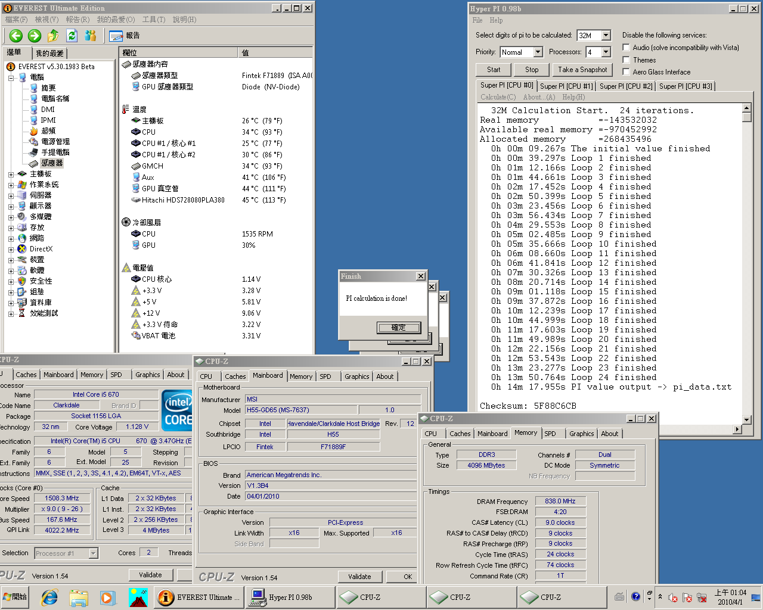
Task: Expand the DirectX tree node
Action: pyautogui.click(x=11, y=250)
